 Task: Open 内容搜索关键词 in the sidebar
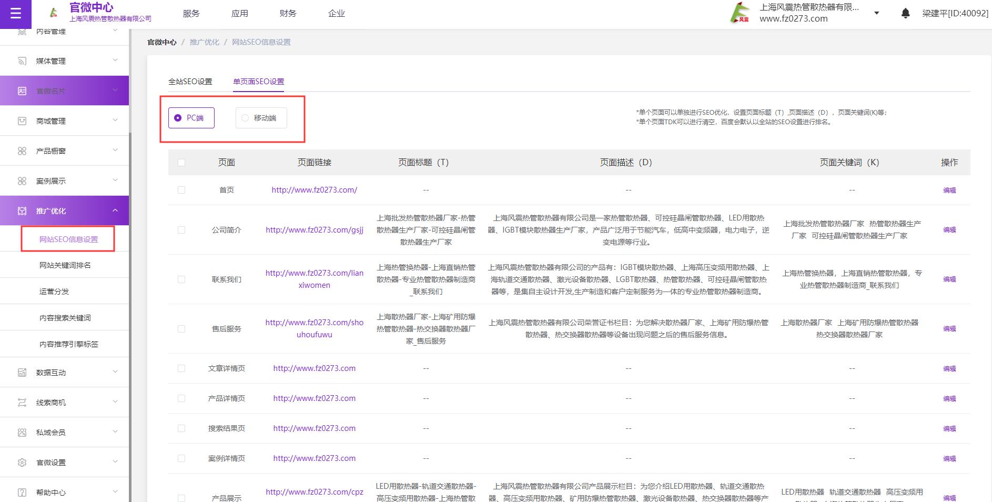(x=65, y=318)
